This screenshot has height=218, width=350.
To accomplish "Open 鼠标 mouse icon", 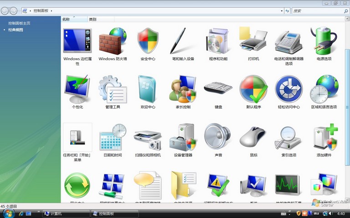I will [252, 137].
